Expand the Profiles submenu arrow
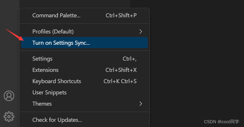Image resolution: width=244 pixels, height=127 pixels. click(141, 31)
